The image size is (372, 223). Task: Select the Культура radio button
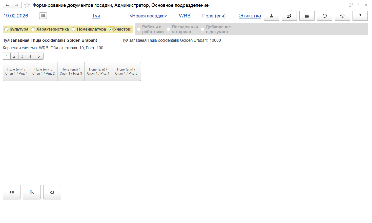pos(6,29)
